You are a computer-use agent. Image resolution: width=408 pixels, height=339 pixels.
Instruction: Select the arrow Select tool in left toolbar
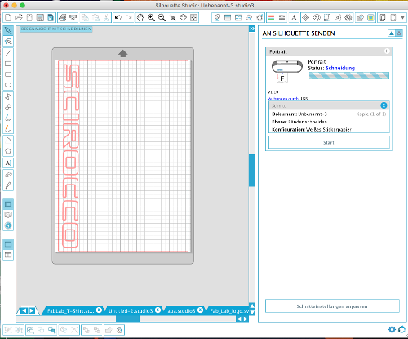pyautogui.click(x=8, y=30)
